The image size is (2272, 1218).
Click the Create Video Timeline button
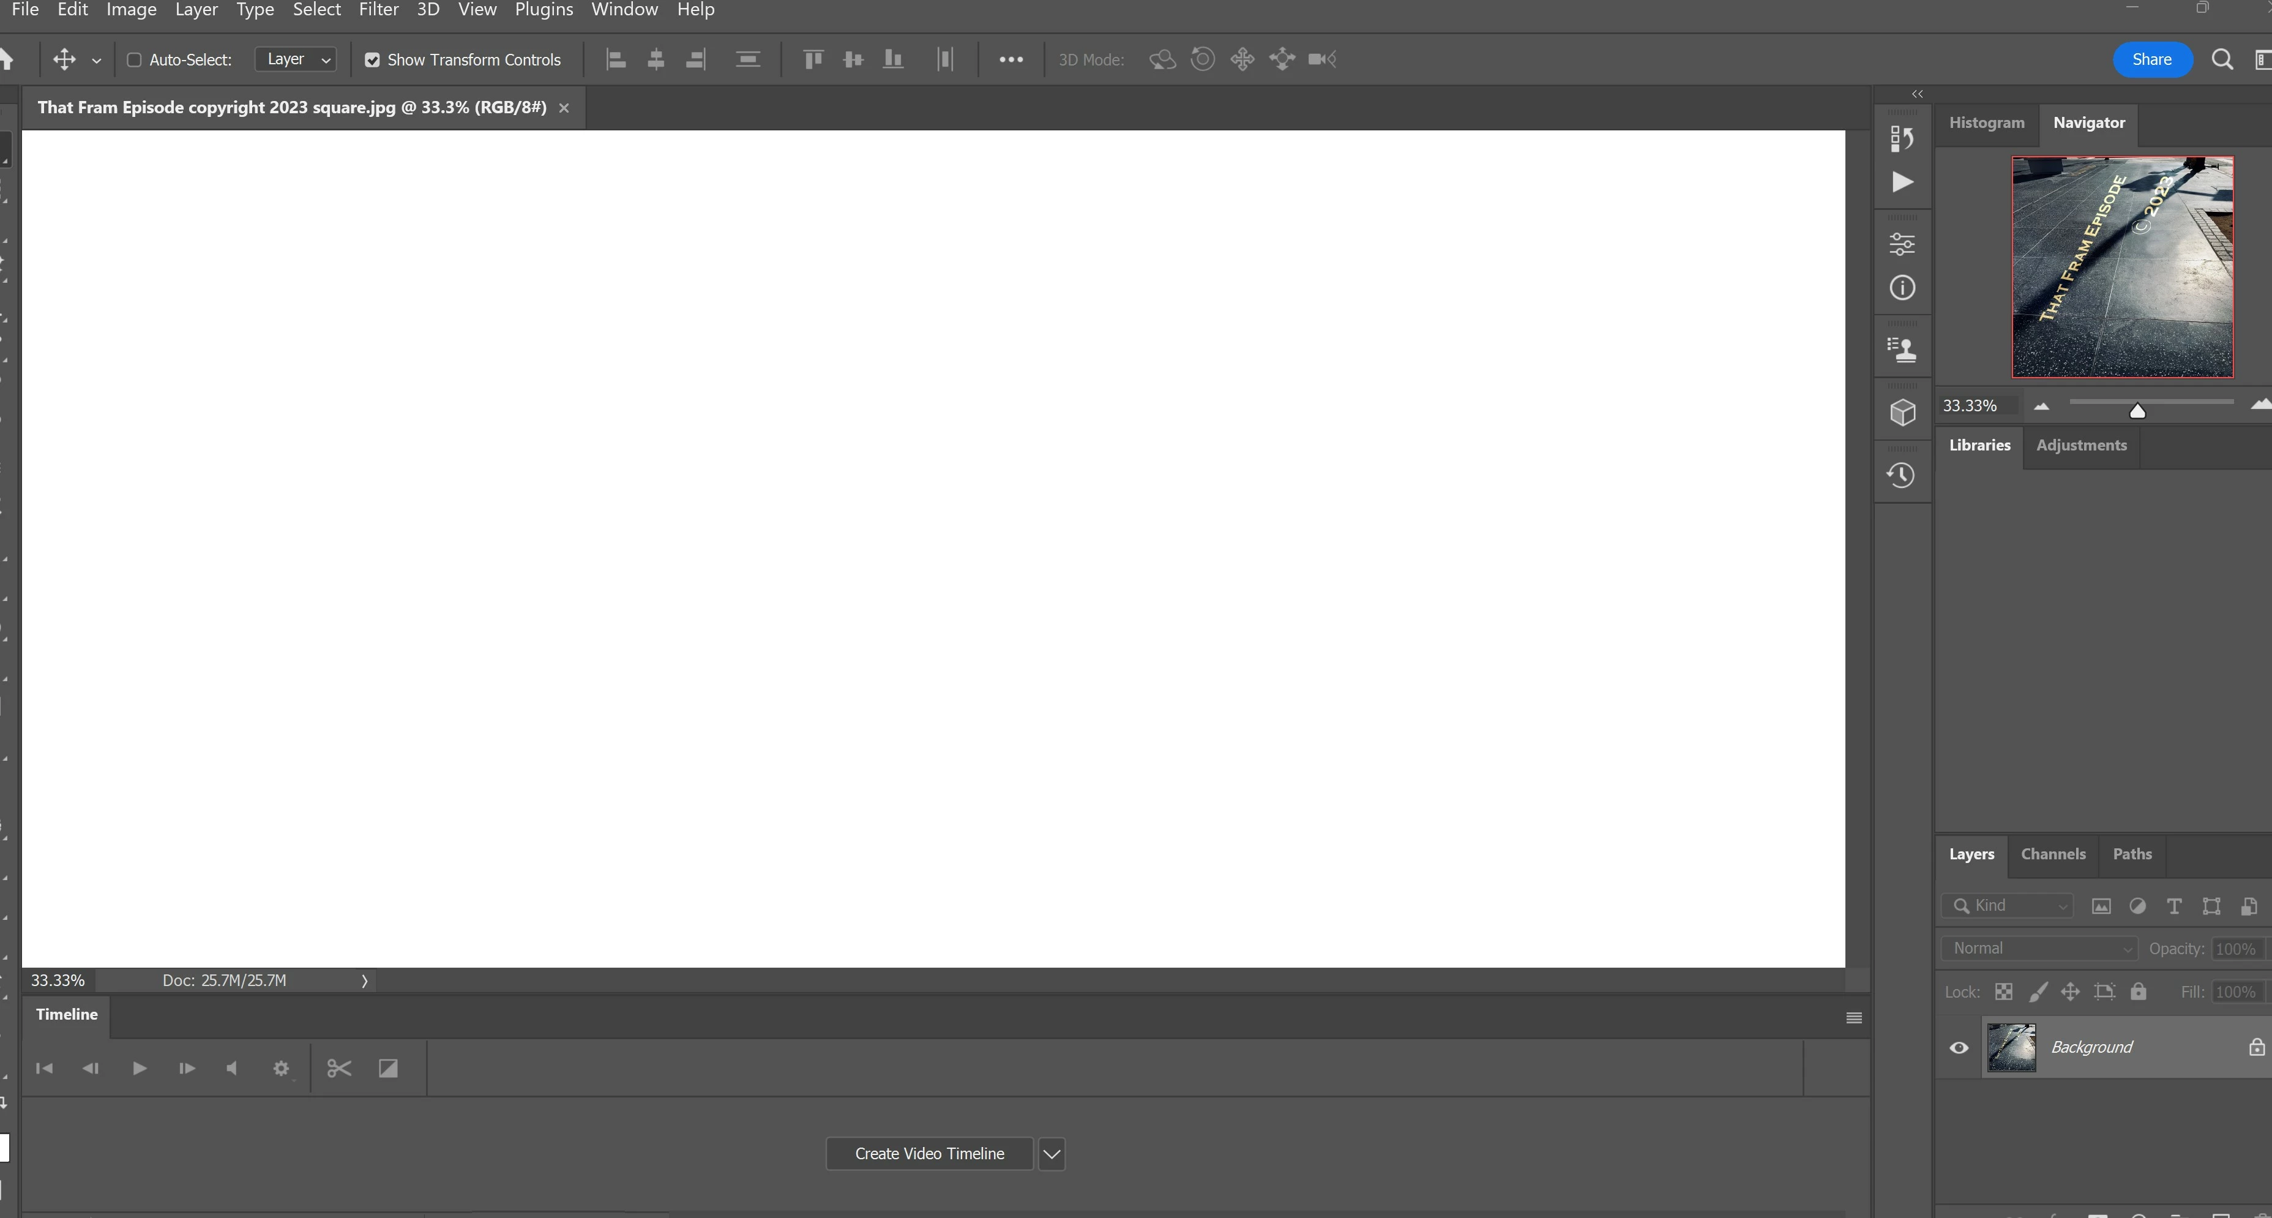coord(929,1154)
